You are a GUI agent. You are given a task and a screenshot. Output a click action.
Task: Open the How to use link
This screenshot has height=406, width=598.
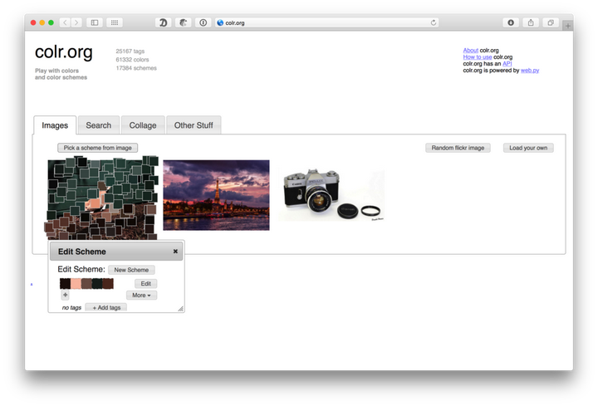[x=478, y=56]
